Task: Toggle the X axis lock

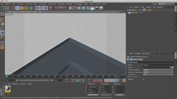Action: 37,8
